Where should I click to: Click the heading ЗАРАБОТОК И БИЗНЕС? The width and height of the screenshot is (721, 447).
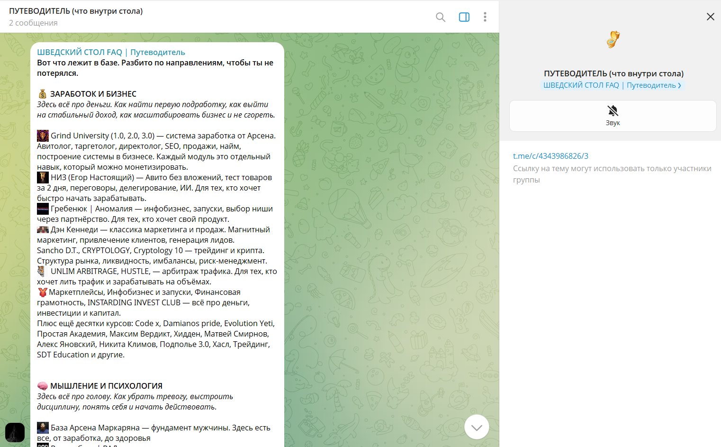pos(93,94)
